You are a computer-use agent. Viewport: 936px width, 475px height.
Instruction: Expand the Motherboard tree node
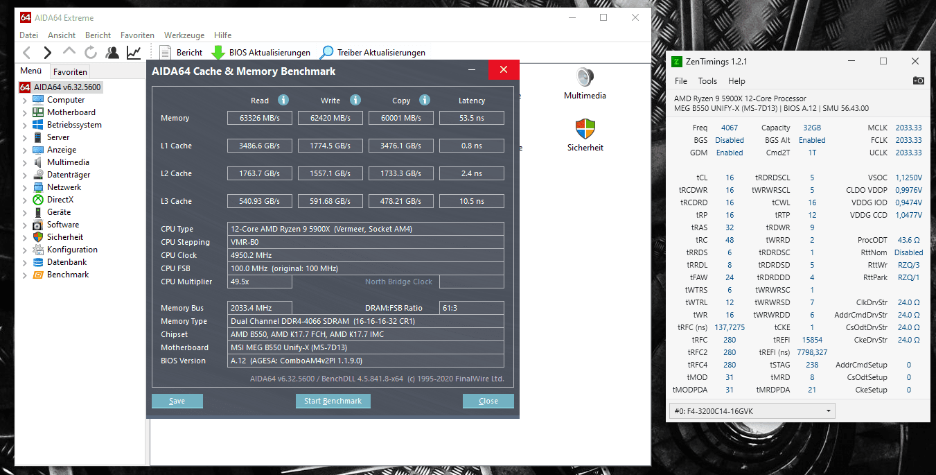[25, 112]
